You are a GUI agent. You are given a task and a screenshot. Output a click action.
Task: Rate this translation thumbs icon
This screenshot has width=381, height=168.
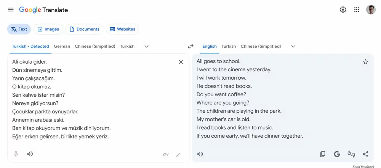pyautogui.click(x=351, y=154)
